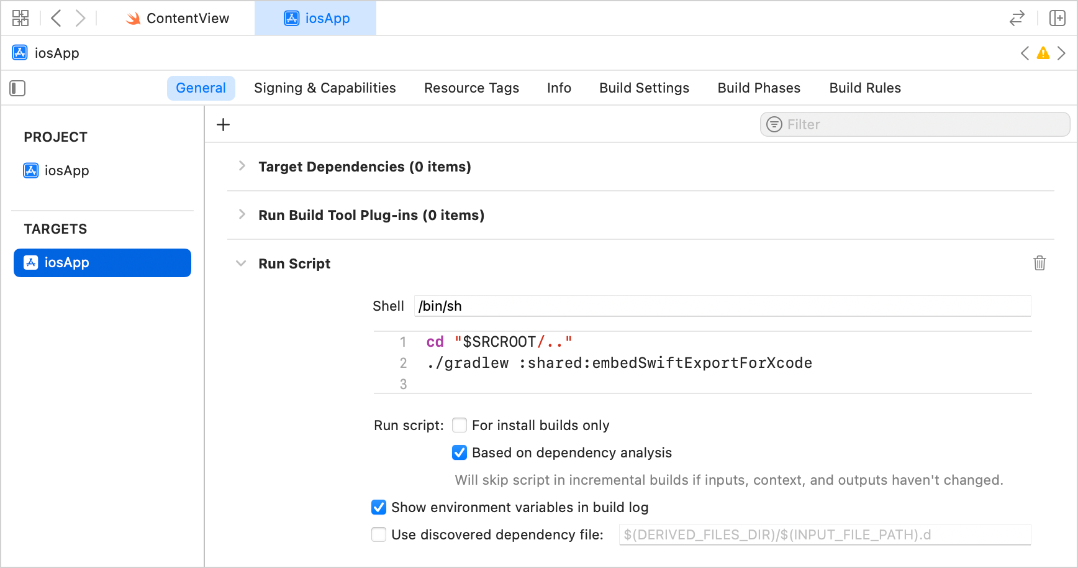Switch to the Signing & Capabilities tab

click(325, 88)
